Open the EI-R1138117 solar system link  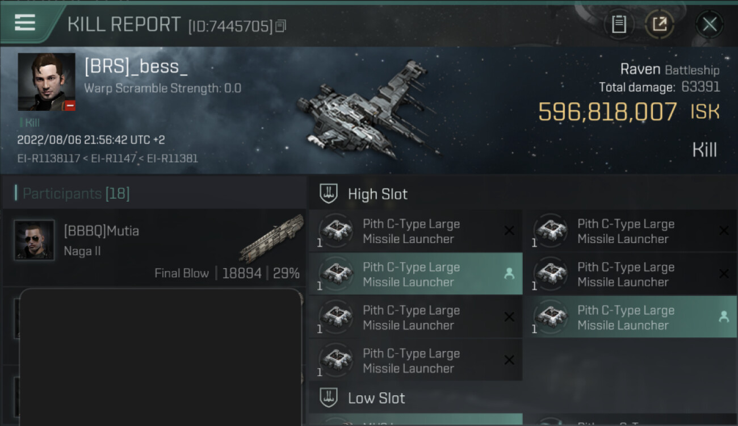[x=49, y=159]
